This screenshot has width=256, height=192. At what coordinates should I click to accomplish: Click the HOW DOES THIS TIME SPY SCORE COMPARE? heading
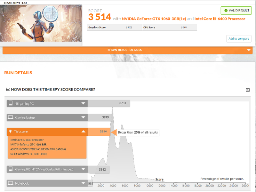pyautogui.click(x=53, y=90)
